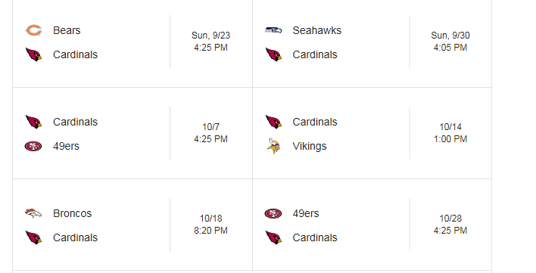
Task: Select the 10/18 8:20 PM game time
Action: tap(210, 224)
